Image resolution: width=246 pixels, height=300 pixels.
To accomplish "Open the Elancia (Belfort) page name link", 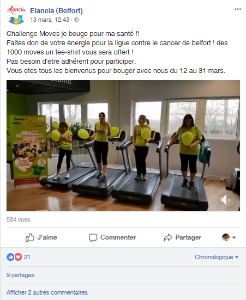I will (56, 11).
